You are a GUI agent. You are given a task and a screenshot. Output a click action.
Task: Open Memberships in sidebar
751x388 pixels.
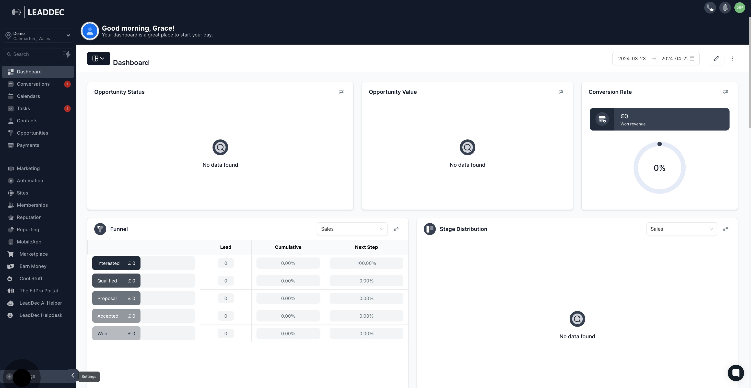click(38, 205)
